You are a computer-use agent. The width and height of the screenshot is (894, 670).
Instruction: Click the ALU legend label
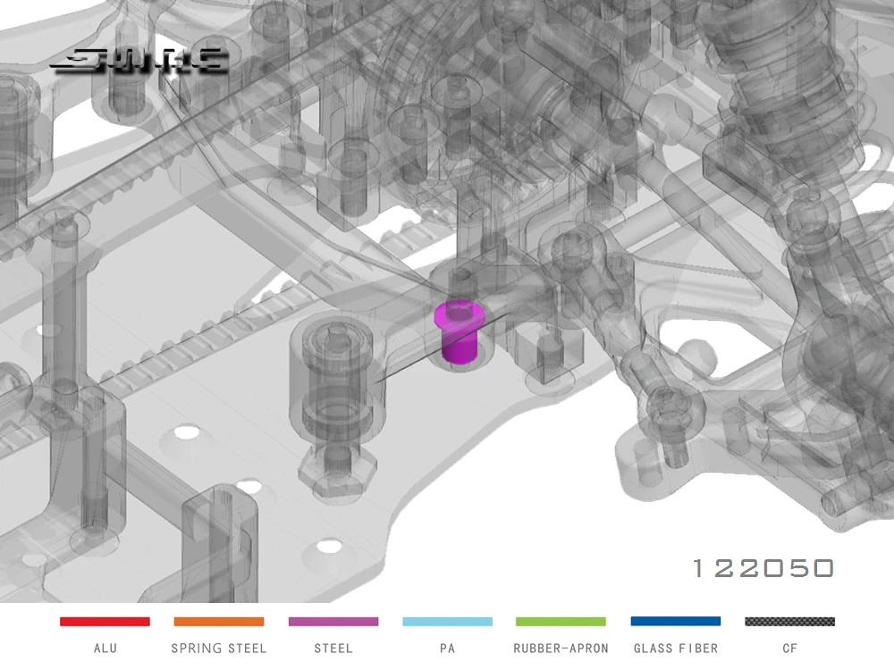[x=105, y=649]
